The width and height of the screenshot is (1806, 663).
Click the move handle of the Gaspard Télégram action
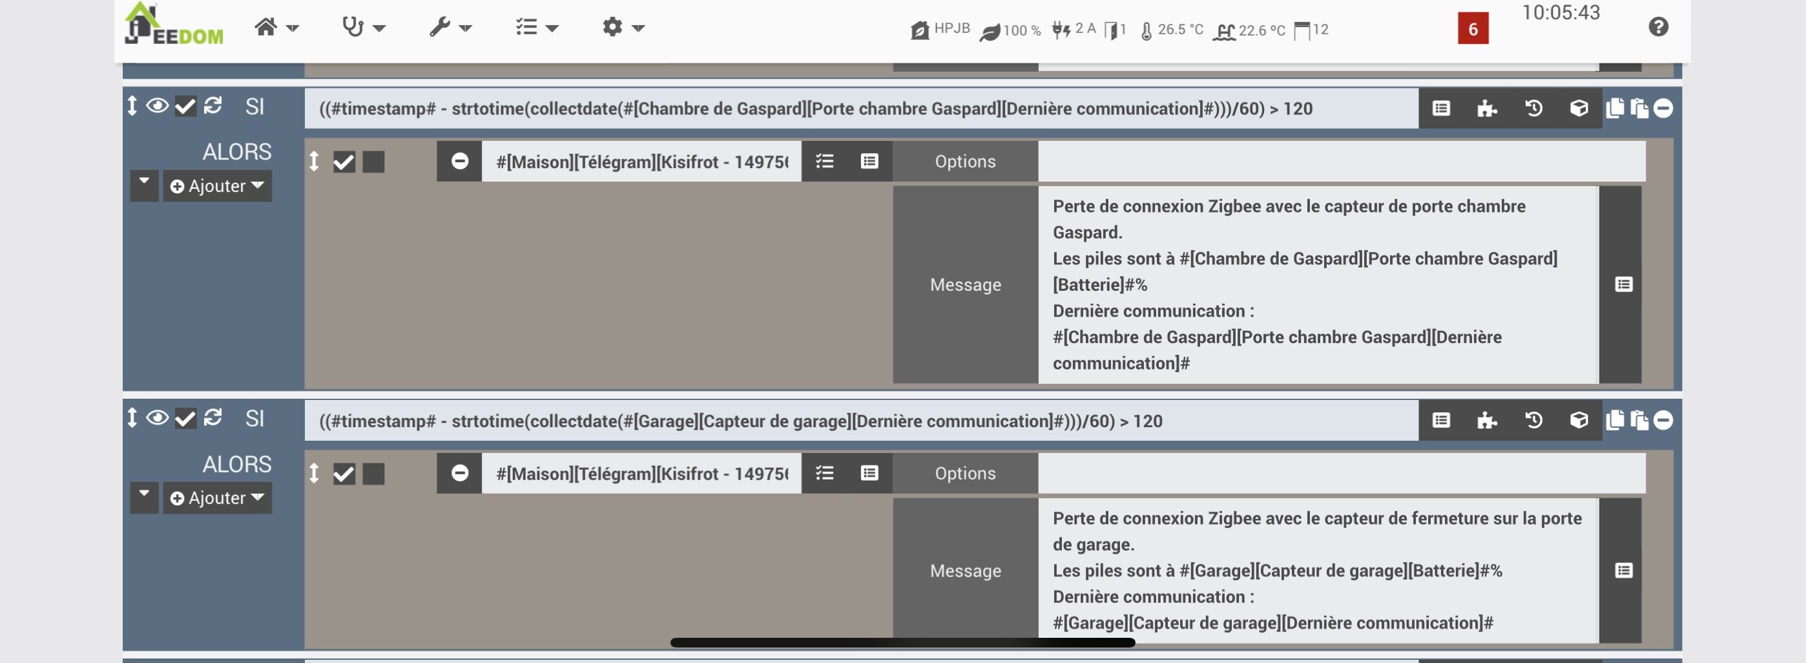pyautogui.click(x=314, y=162)
